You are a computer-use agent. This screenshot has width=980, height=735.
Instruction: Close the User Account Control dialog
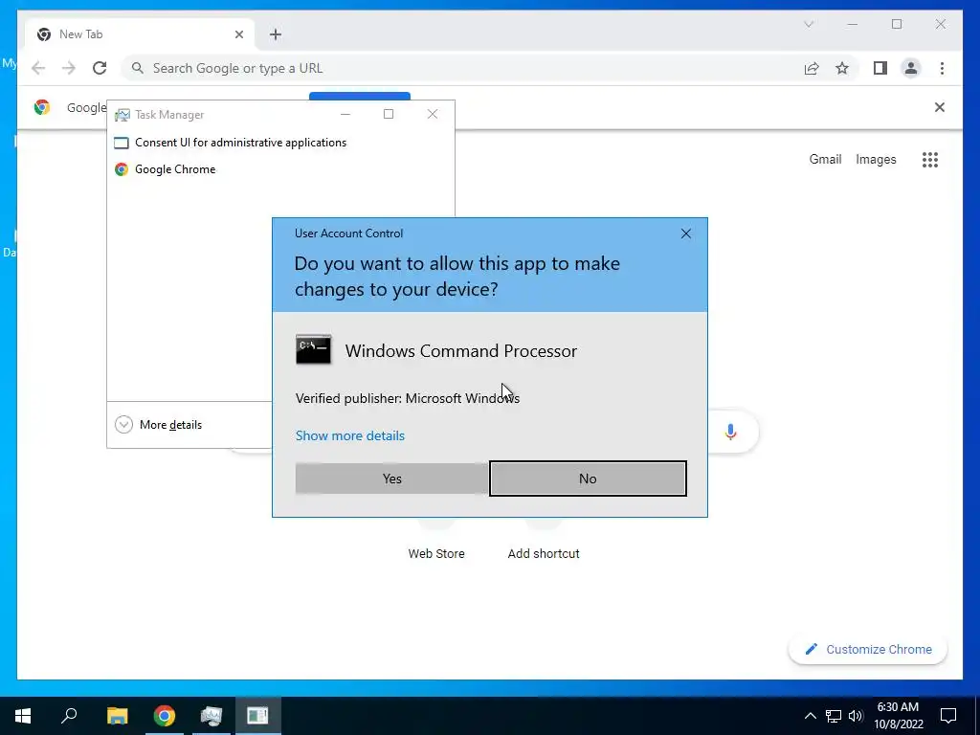click(x=685, y=234)
